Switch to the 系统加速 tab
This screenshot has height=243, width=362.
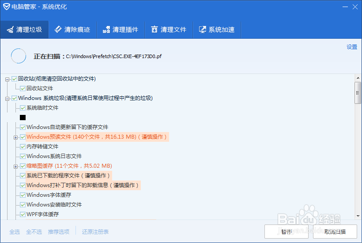(x=217, y=29)
